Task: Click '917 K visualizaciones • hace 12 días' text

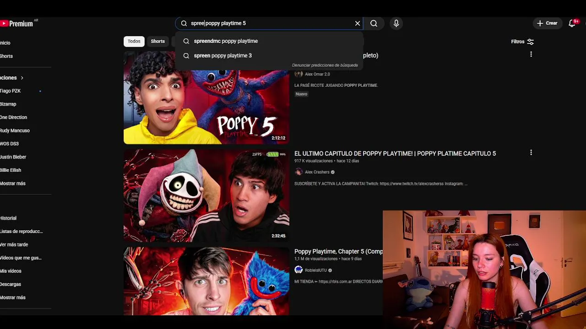Action: [326, 161]
